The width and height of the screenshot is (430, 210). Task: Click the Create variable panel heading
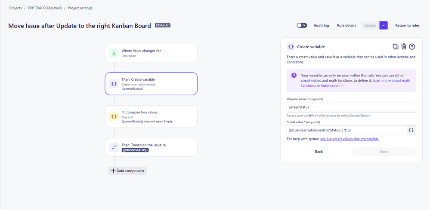tap(311, 47)
